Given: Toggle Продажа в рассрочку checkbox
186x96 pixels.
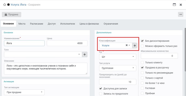Looking at the screenshot, I should coord(142,67).
